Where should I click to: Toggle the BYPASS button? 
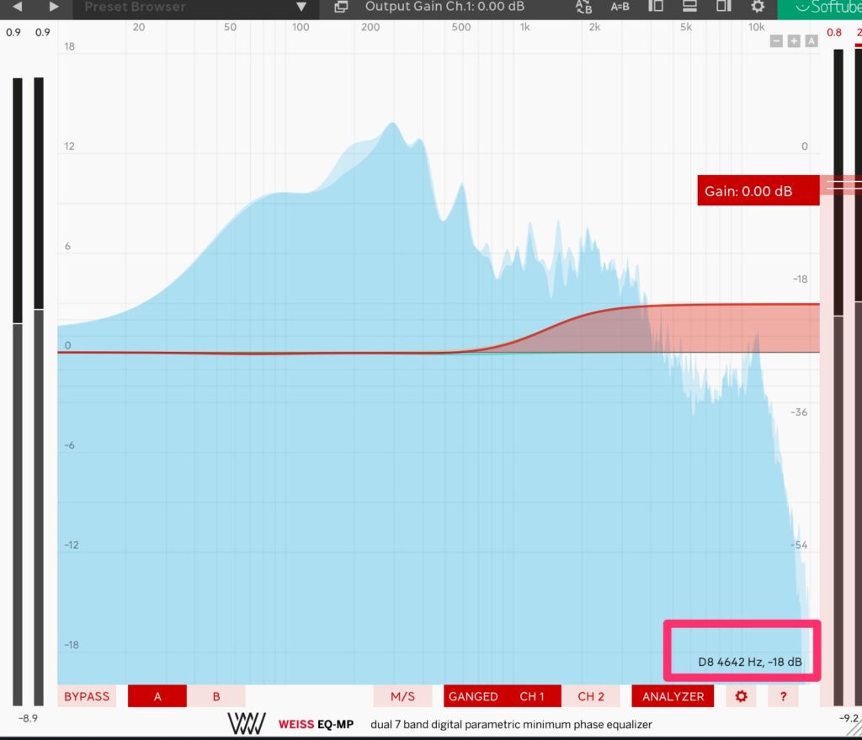[x=87, y=696]
